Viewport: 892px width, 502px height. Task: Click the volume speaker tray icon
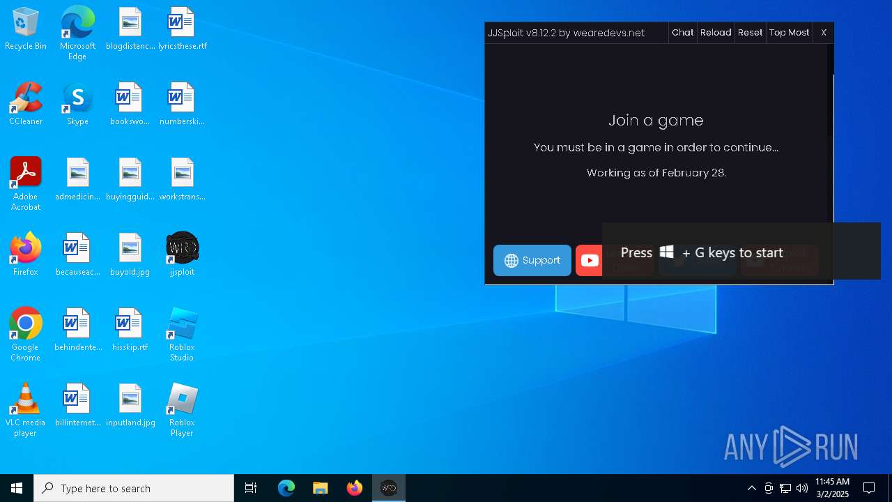coord(802,488)
